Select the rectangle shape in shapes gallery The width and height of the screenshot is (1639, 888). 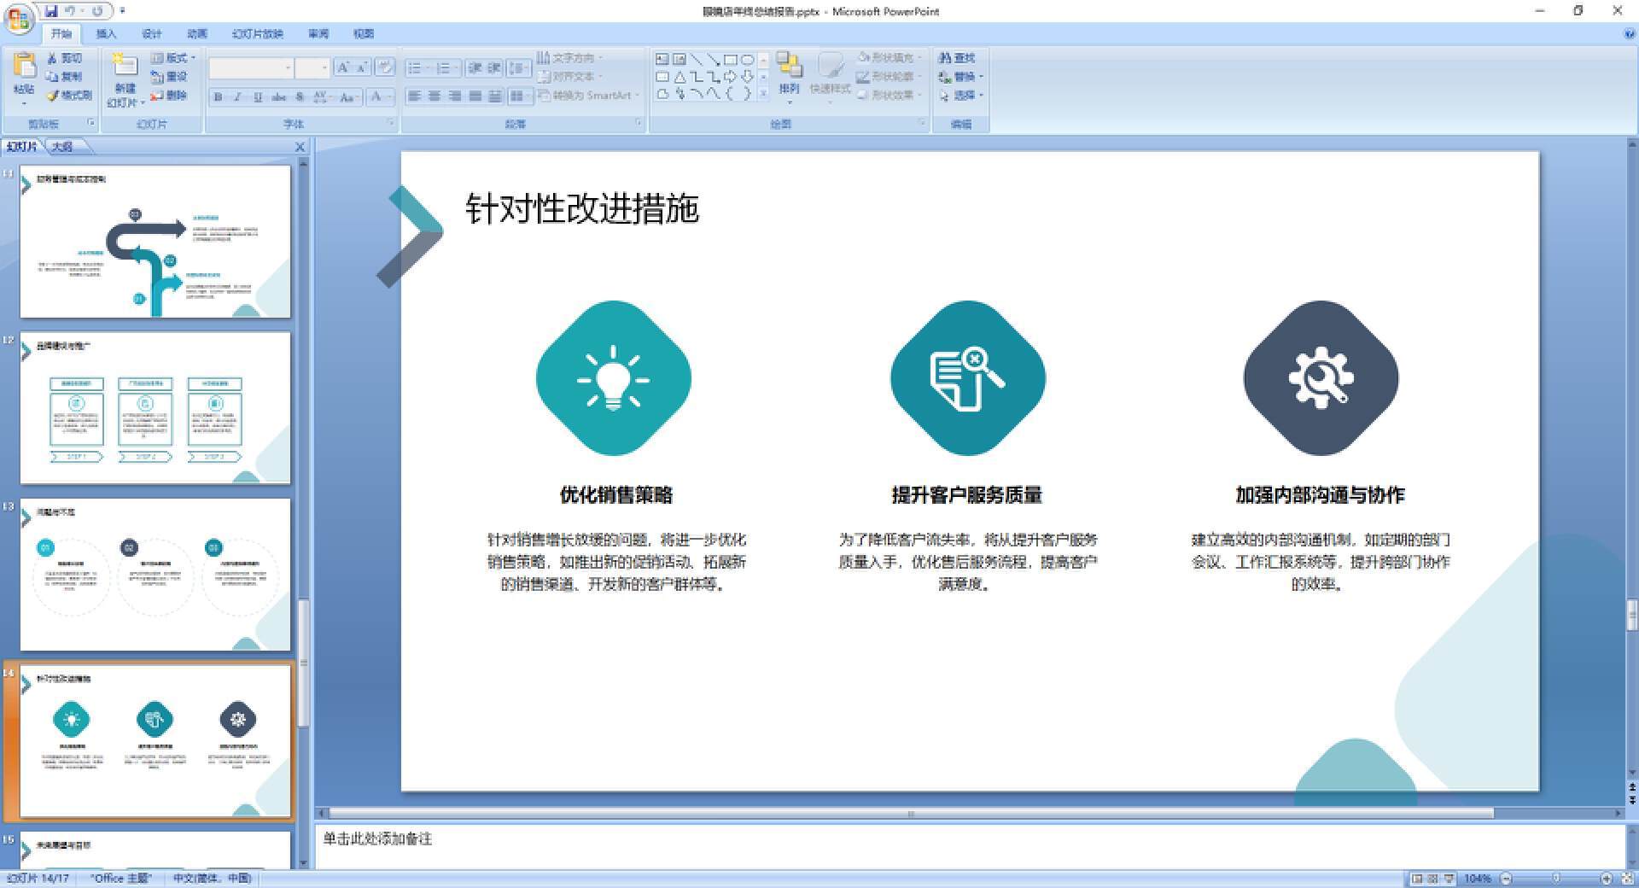[730, 58]
